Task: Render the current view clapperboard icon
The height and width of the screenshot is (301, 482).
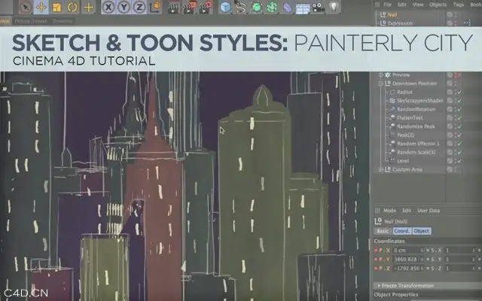Action: click(174, 8)
